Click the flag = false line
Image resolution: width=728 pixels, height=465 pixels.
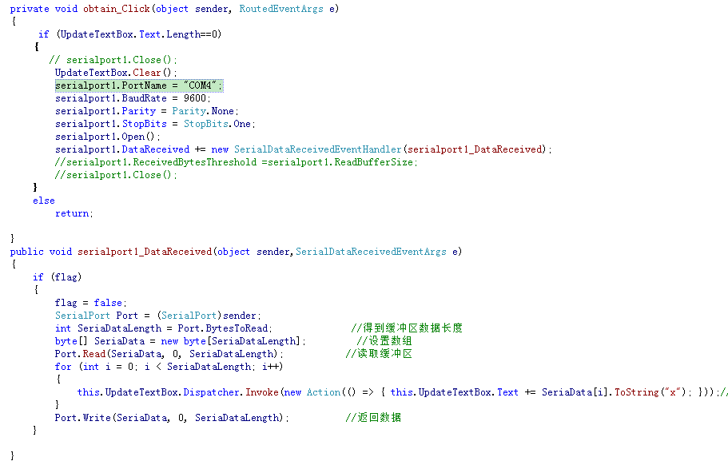coord(91,303)
